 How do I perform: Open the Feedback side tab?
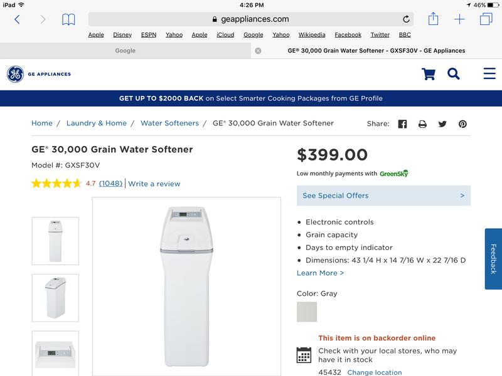pyautogui.click(x=493, y=259)
